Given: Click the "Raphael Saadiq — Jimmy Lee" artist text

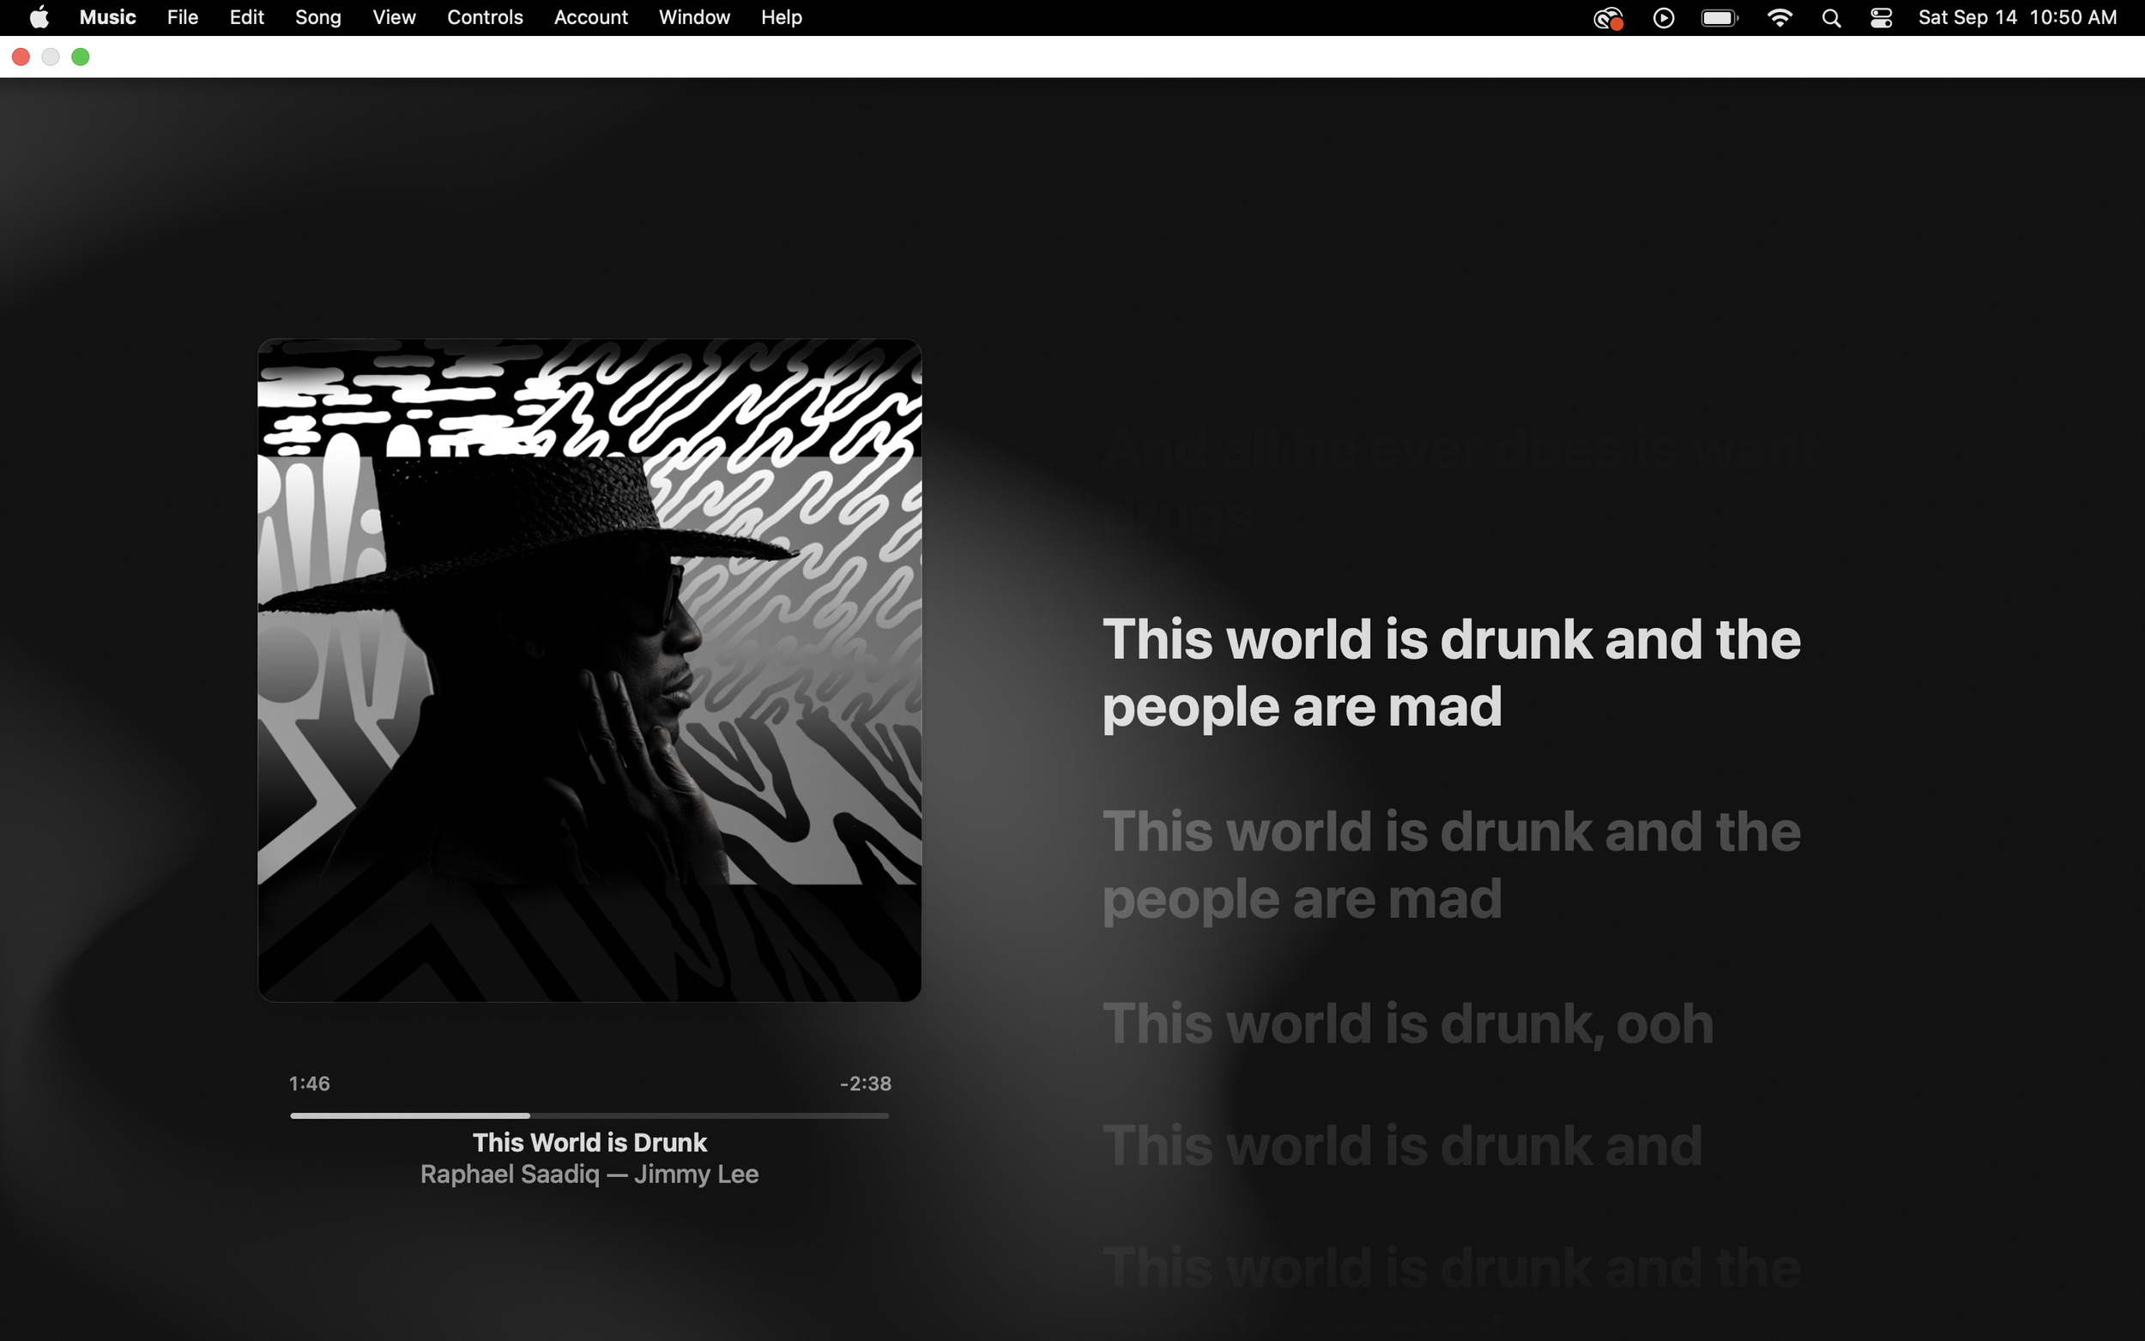Looking at the screenshot, I should coord(589,1175).
